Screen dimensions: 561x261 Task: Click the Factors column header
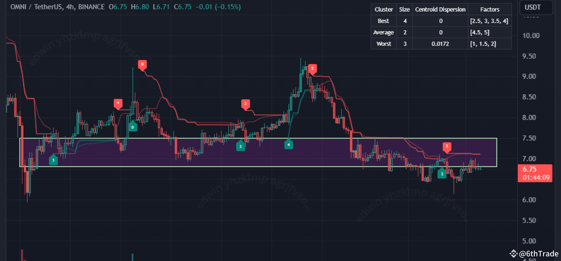490,10
